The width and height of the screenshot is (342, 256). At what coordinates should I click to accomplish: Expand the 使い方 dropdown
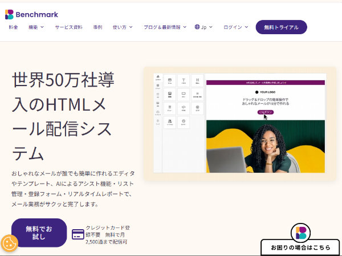(123, 27)
